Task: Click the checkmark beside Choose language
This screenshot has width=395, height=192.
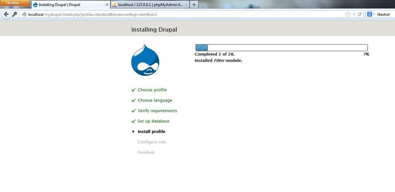Action: click(x=133, y=100)
